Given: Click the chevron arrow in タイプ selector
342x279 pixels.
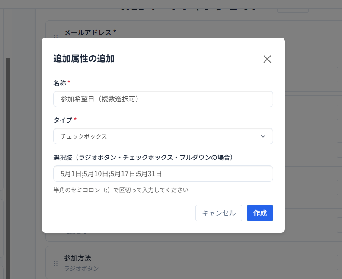Looking at the screenshot, I should coord(263,136).
